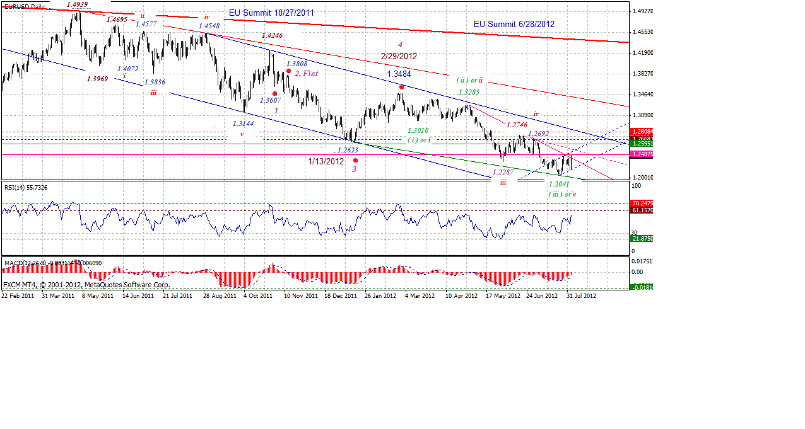Select the 1.3607 price label
The height and width of the screenshot is (429, 805).
point(270,100)
